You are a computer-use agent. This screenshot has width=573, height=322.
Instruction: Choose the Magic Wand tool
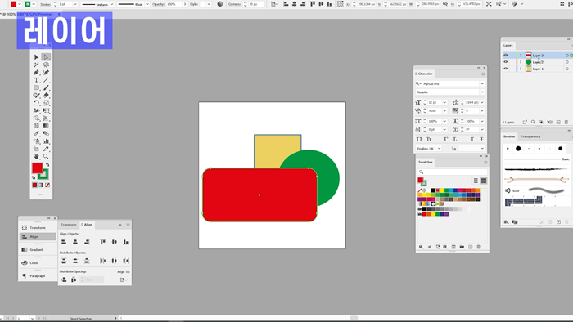pyautogui.click(x=36, y=65)
